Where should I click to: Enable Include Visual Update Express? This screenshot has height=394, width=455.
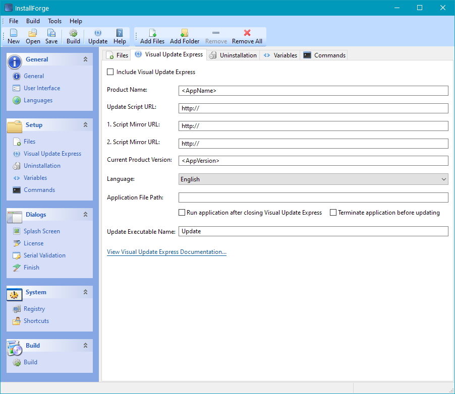(x=110, y=72)
